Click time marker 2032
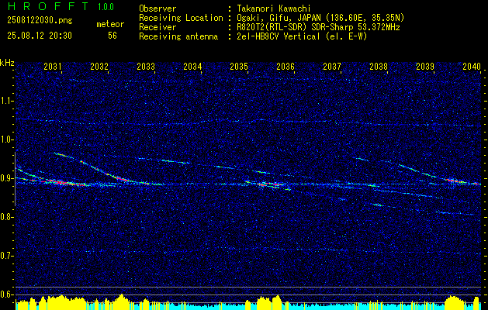Image resolution: width=488 pixels, height=310 pixels. [99, 66]
